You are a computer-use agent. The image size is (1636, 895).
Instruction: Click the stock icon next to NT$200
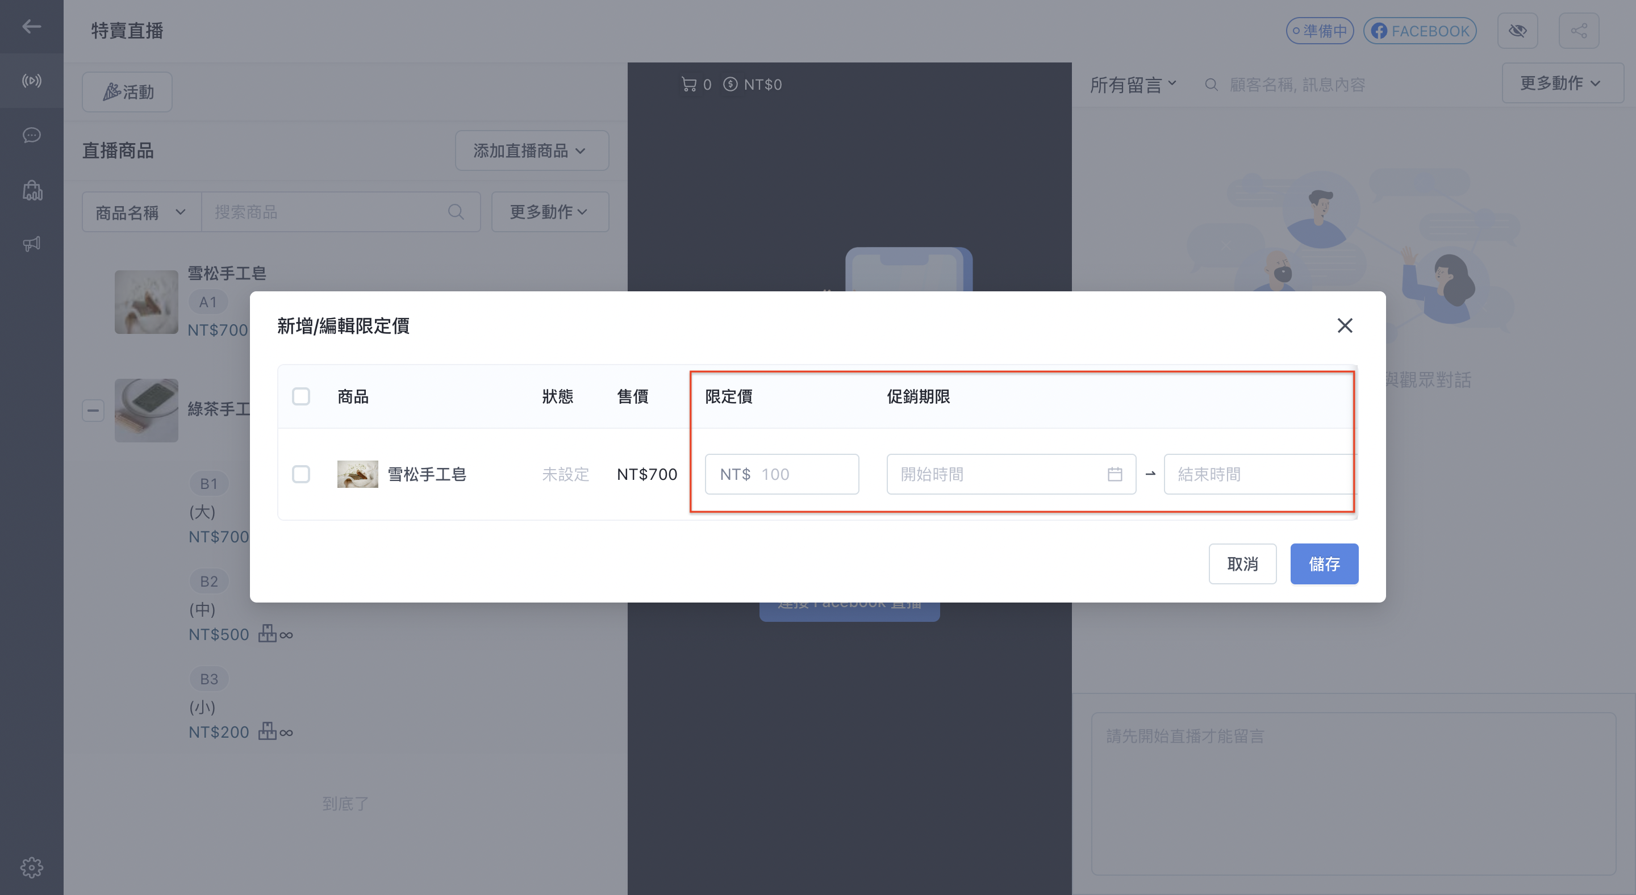pyautogui.click(x=268, y=731)
